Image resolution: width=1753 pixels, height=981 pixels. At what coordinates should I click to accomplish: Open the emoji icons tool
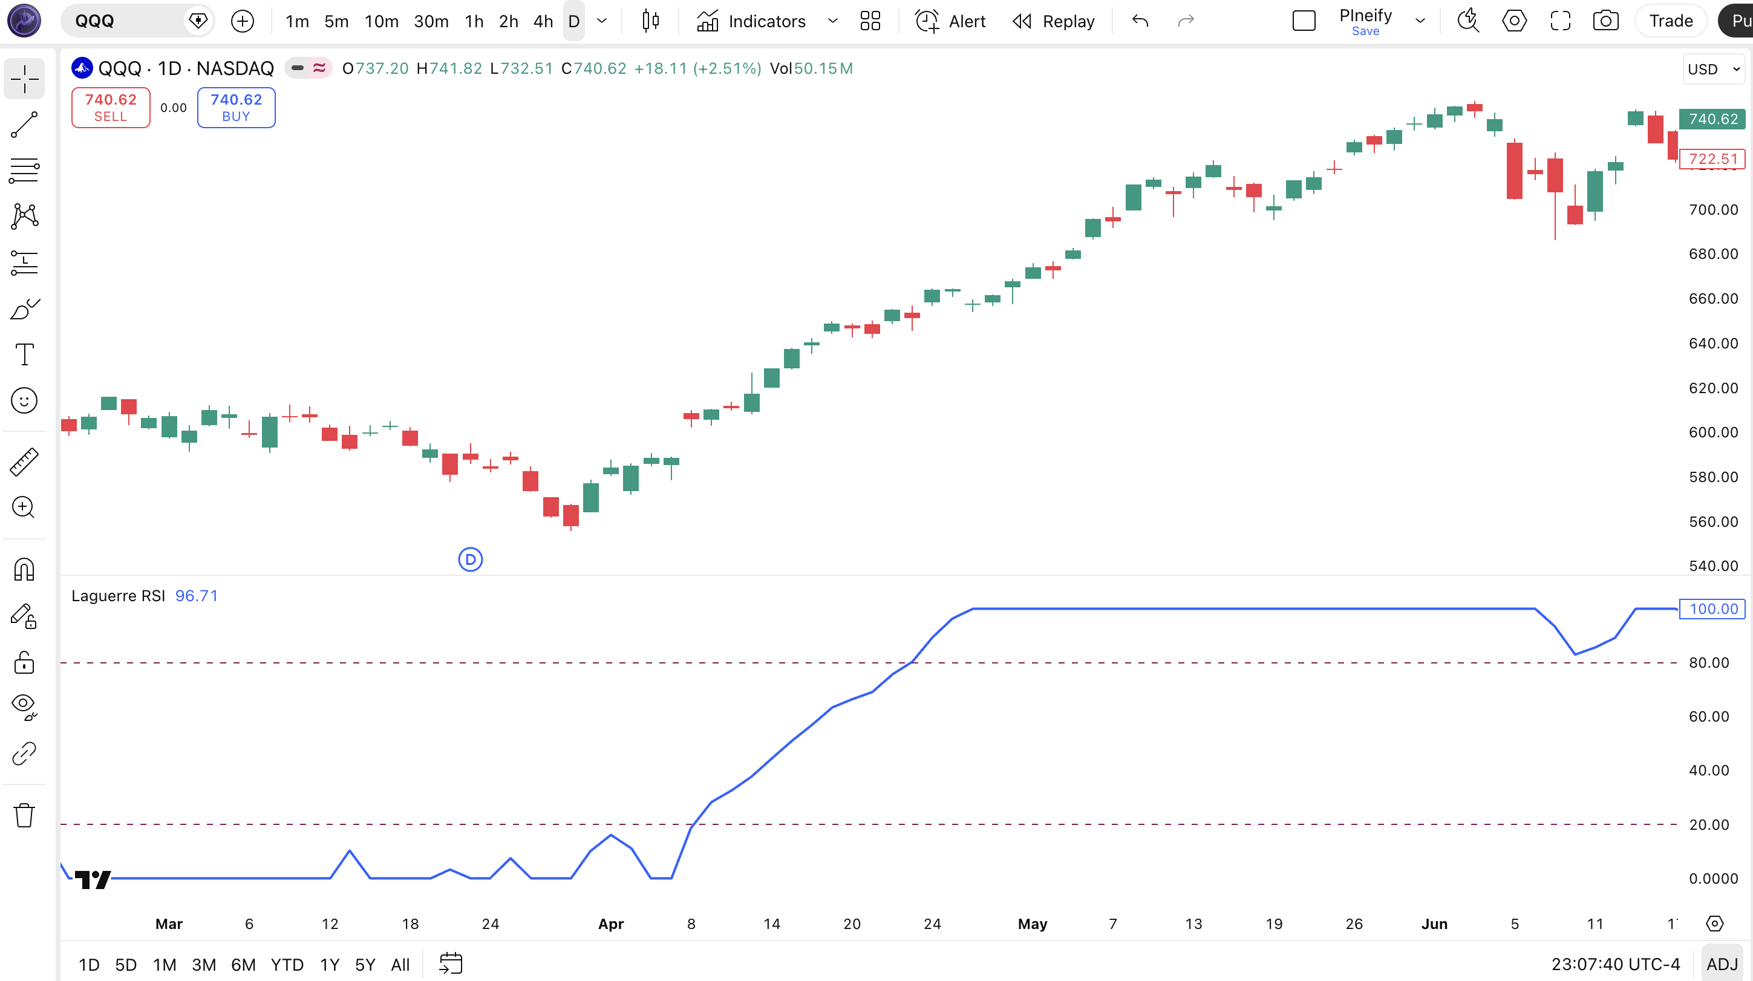pyautogui.click(x=24, y=401)
